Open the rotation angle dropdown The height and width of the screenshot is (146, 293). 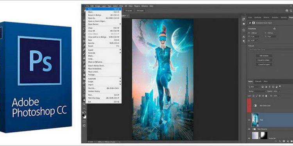[257, 40]
